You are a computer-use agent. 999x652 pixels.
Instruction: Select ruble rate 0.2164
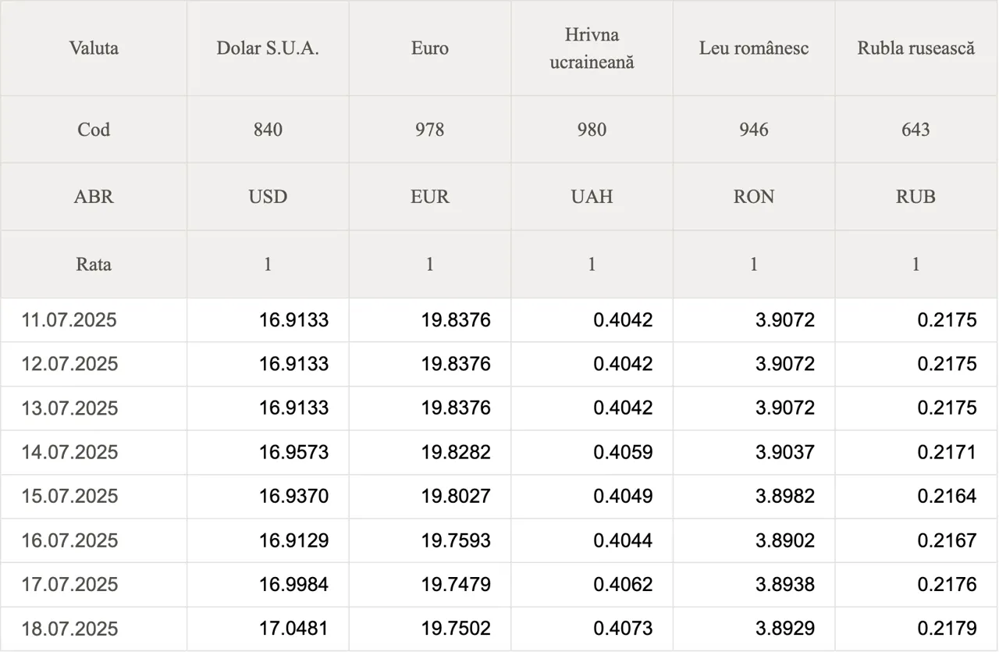pos(947,496)
